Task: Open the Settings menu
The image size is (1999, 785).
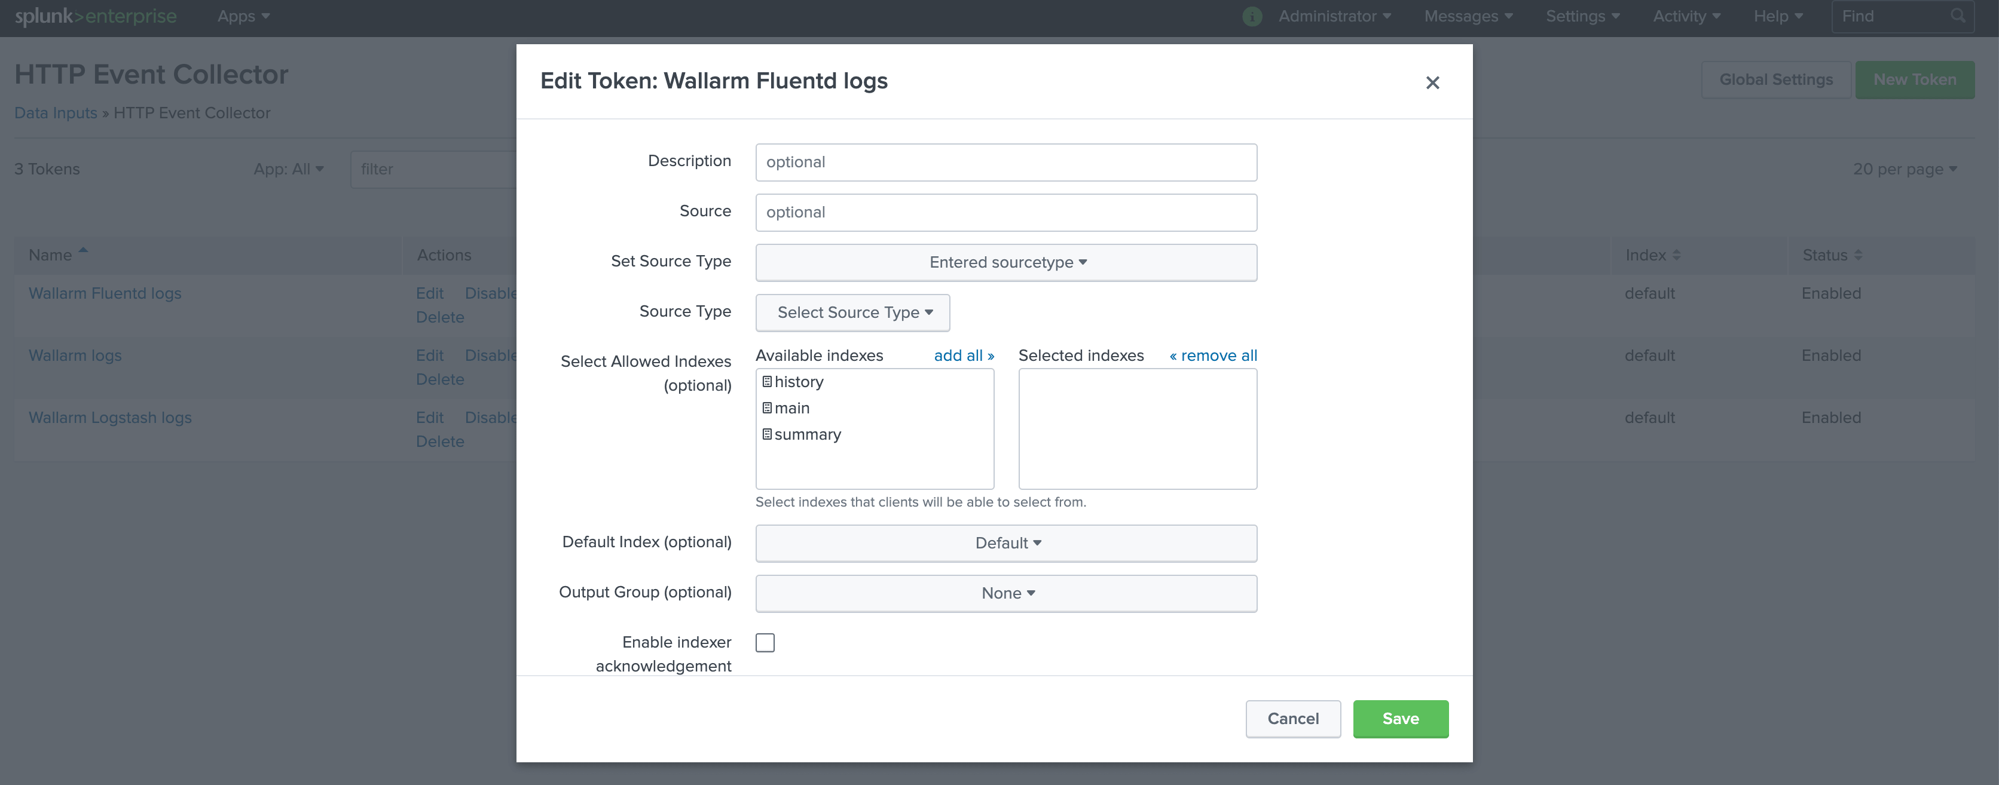Action: pyautogui.click(x=1582, y=16)
